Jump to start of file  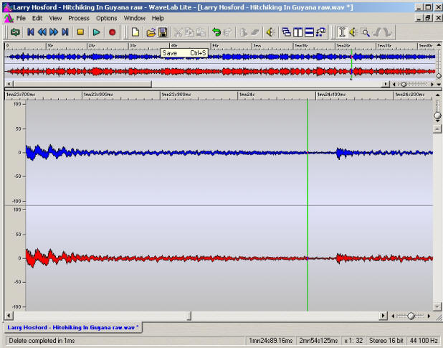coord(31,32)
